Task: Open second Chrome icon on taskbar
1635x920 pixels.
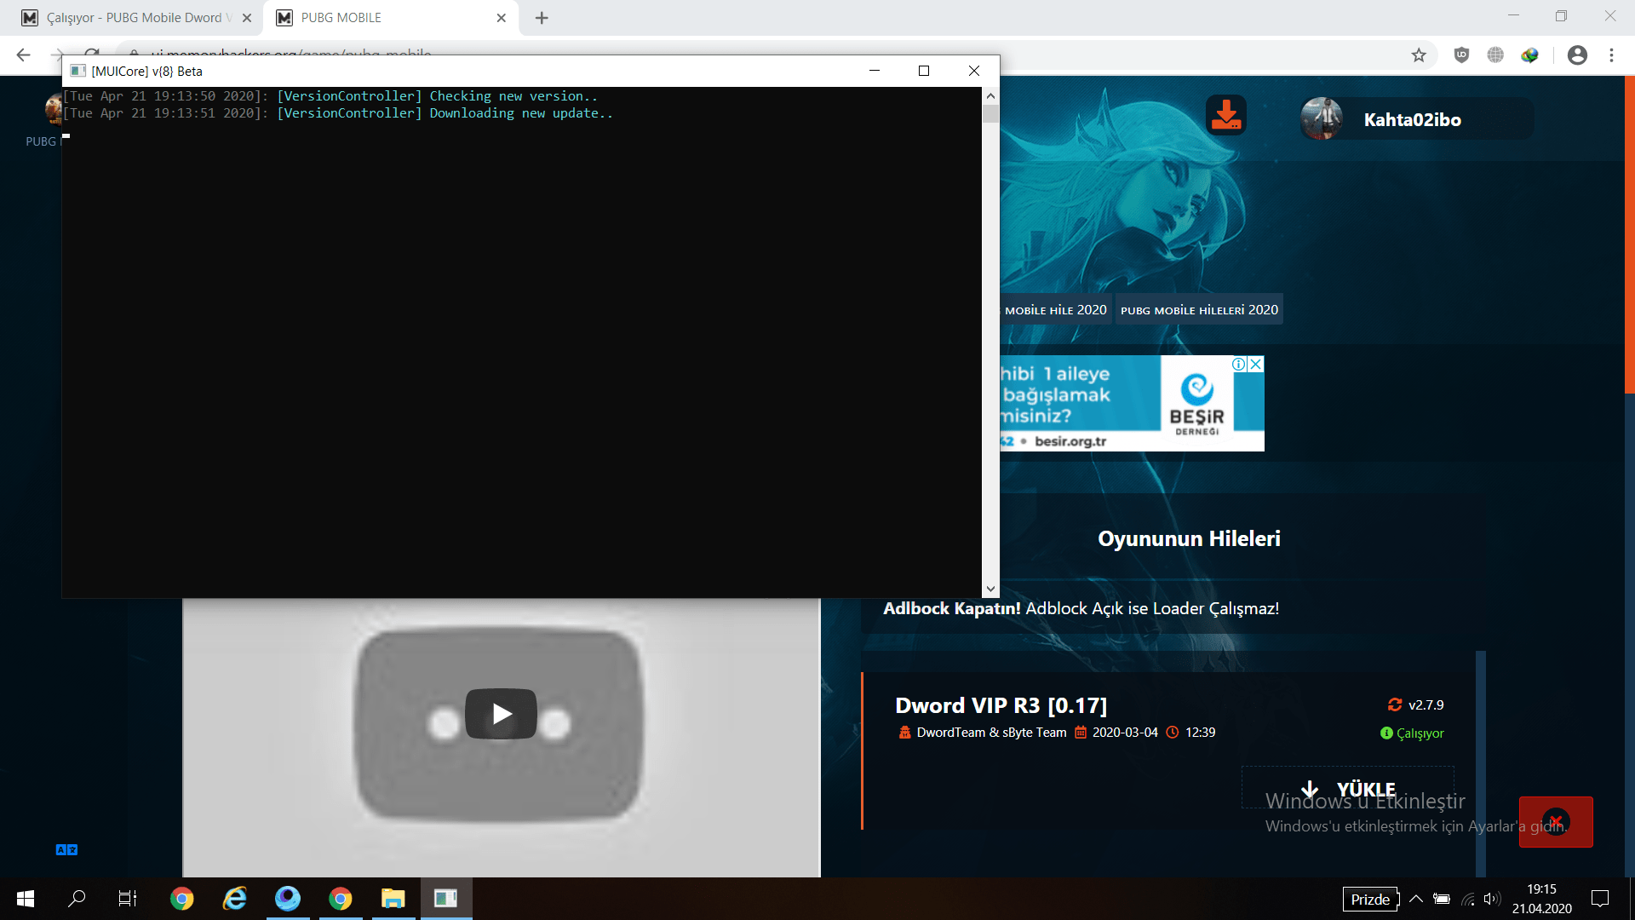Action: 340,899
